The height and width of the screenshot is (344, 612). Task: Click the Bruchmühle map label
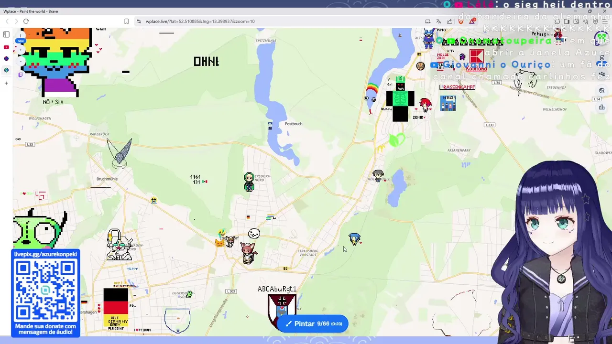tap(107, 179)
